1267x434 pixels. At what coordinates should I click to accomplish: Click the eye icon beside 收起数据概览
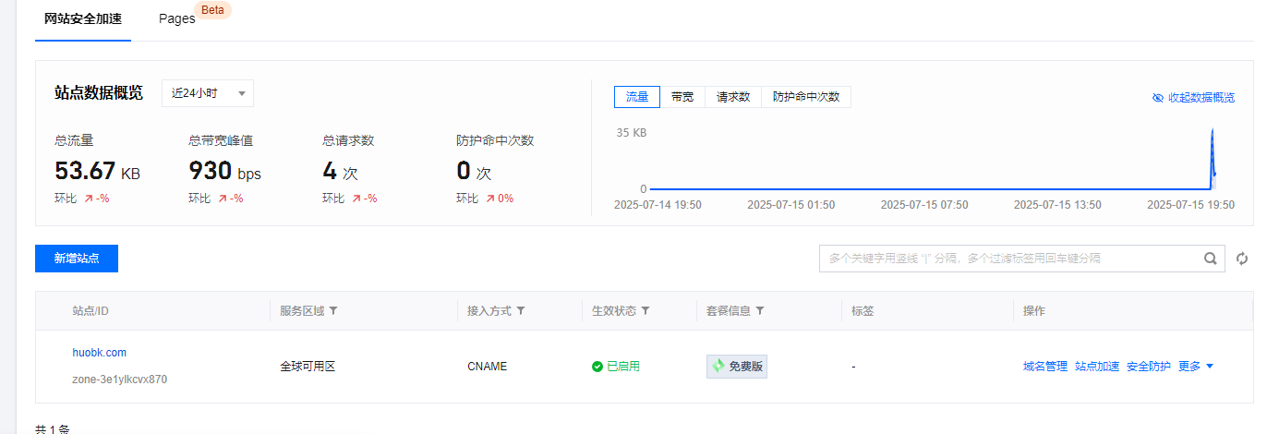(1158, 97)
